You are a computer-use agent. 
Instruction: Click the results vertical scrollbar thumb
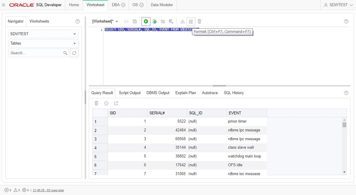[345, 125]
